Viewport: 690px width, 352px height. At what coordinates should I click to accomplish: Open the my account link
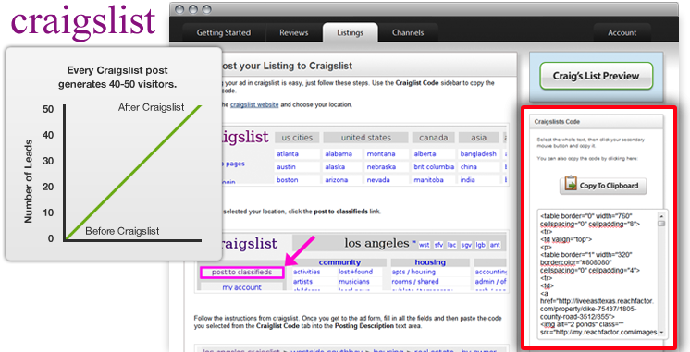[241, 287]
